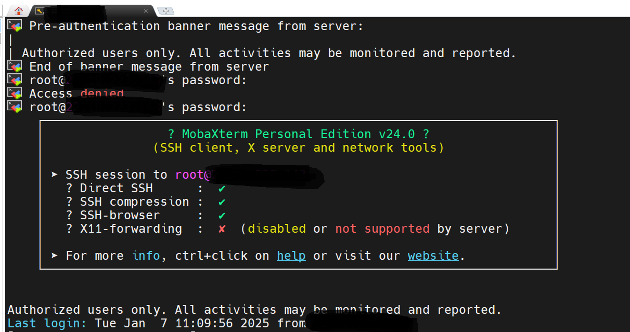Viewport: 630px width, 332px height.
Task: Click 'MobaXterm Personal Edition v24.0' title text
Action: pos(299,134)
